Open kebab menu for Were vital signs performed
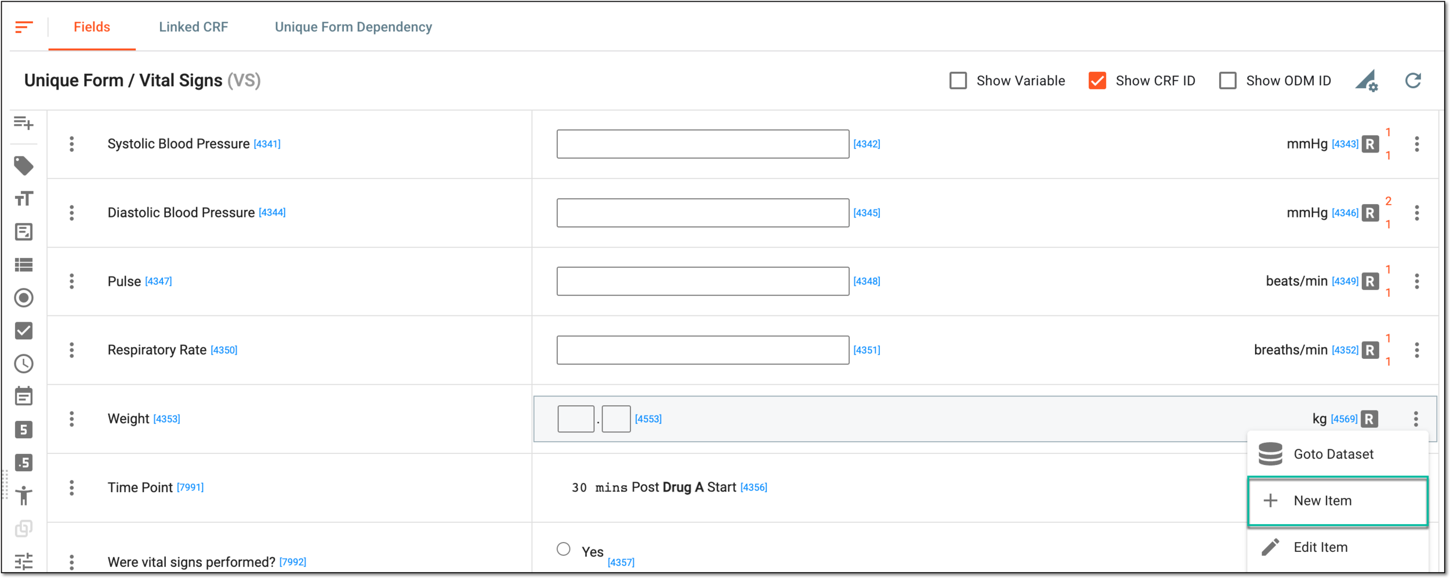The width and height of the screenshot is (1450, 578). (72, 562)
